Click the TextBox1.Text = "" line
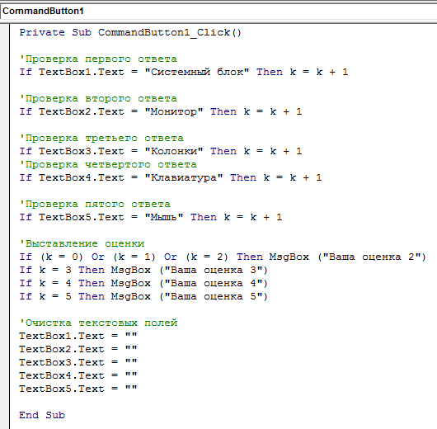The height and width of the screenshot is (429, 437). [x=78, y=336]
